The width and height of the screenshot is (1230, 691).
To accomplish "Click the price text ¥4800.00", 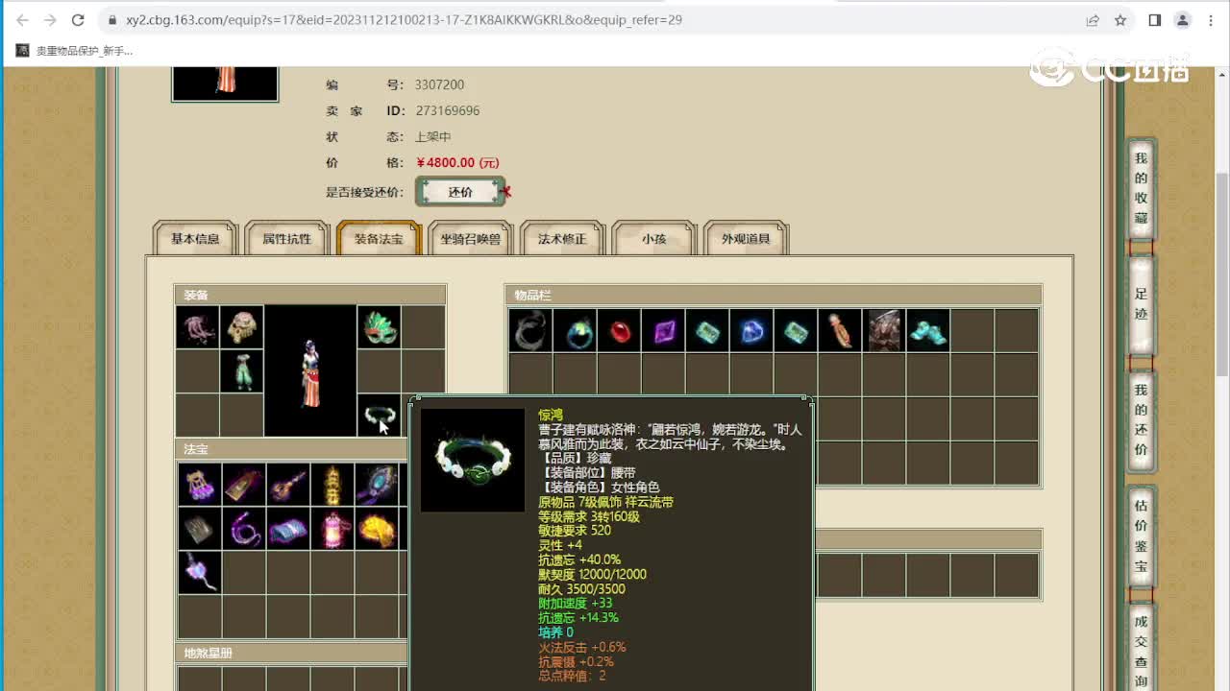I will tap(457, 163).
